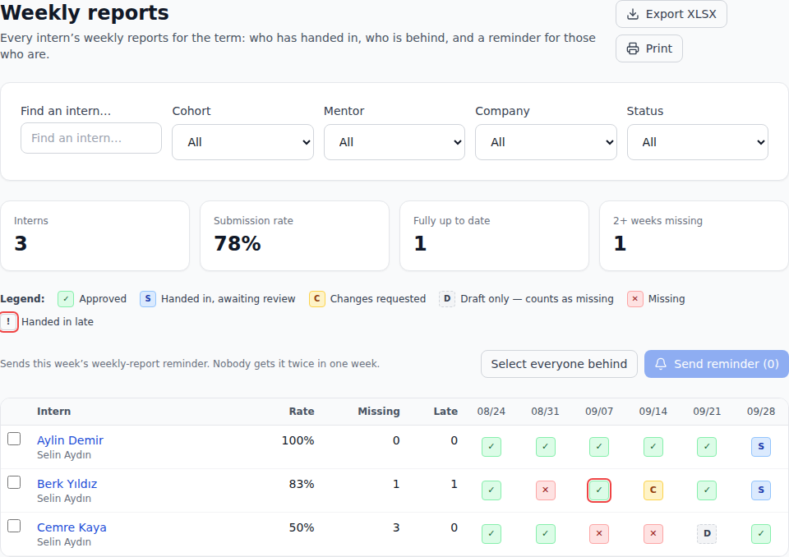Click the download icon in Export XLSX
The width and height of the screenshot is (789, 557).
coord(633,14)
